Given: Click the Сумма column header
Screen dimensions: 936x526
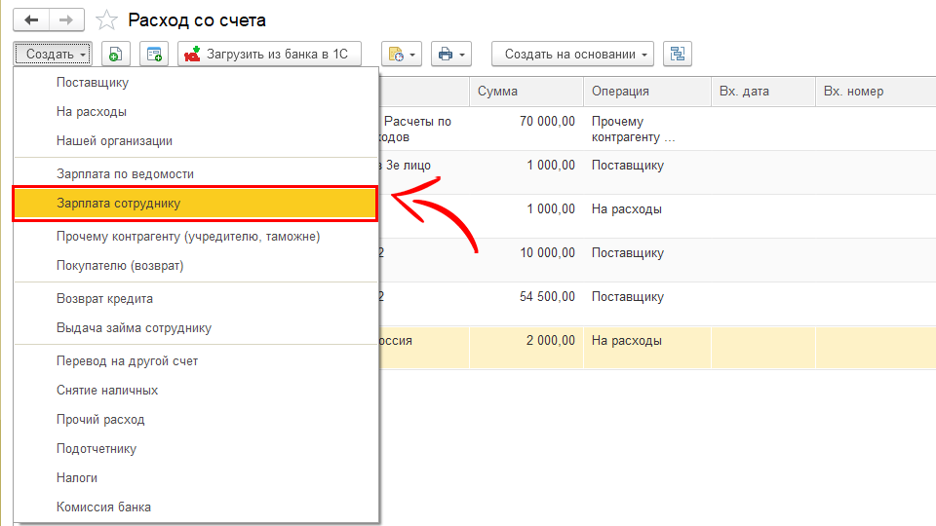Looking at the screenshot, I should [x=526, y=92].
